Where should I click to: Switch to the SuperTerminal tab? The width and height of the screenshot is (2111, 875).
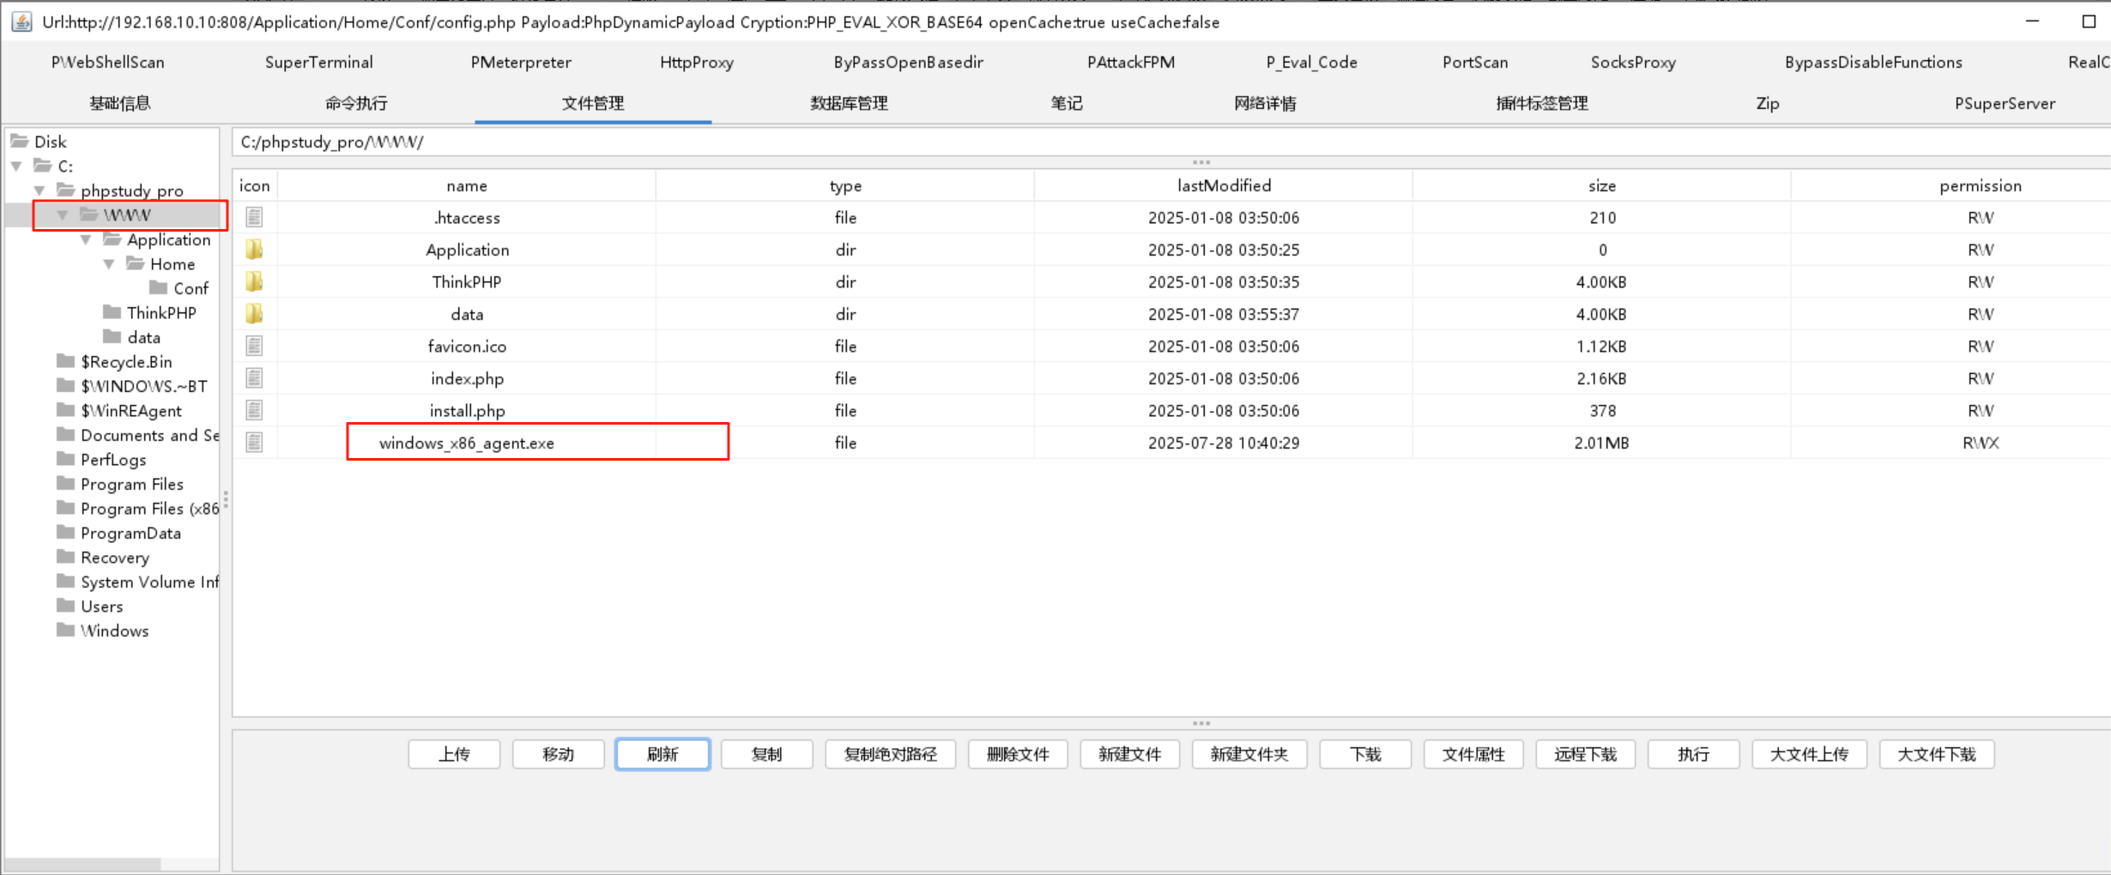319,63
